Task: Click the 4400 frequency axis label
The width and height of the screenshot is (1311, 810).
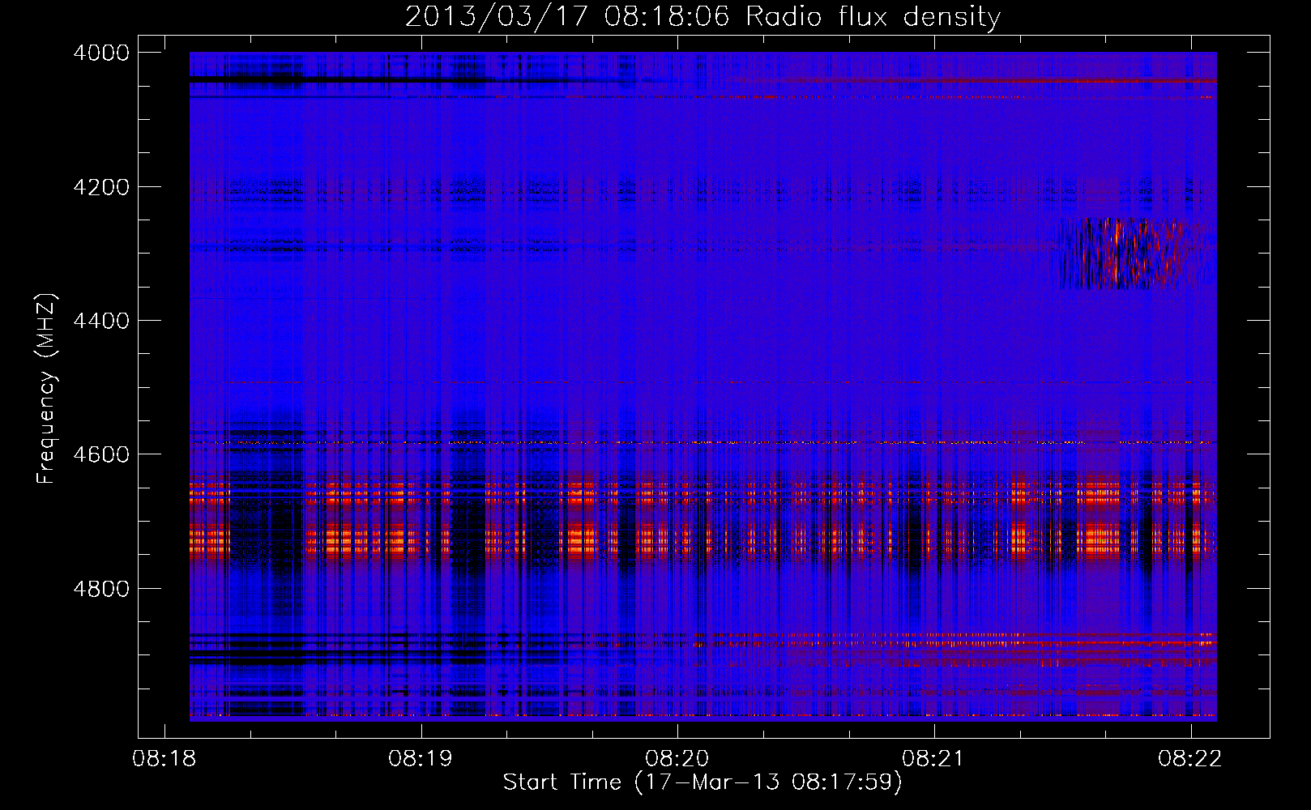Action: pos(101,321)
